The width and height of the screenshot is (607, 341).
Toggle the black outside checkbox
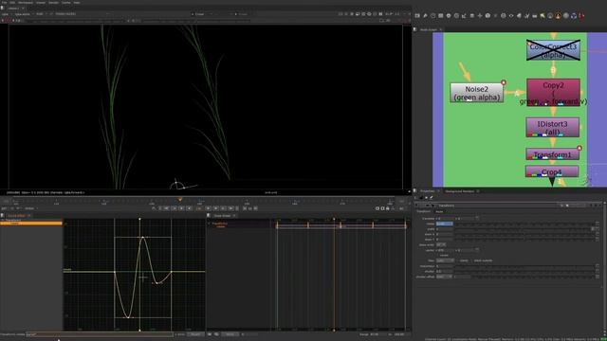472,260
